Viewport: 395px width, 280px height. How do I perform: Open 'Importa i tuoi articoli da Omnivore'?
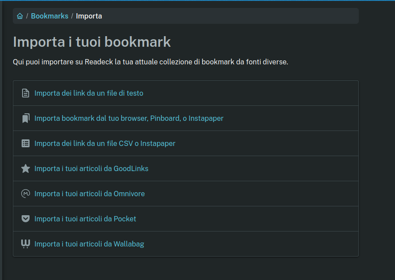tap(90, 194)
